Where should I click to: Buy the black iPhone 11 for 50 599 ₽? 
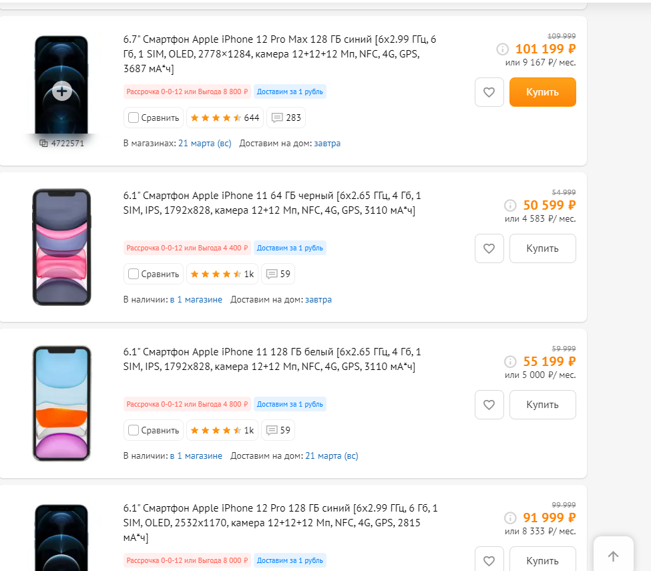(542, 248)
